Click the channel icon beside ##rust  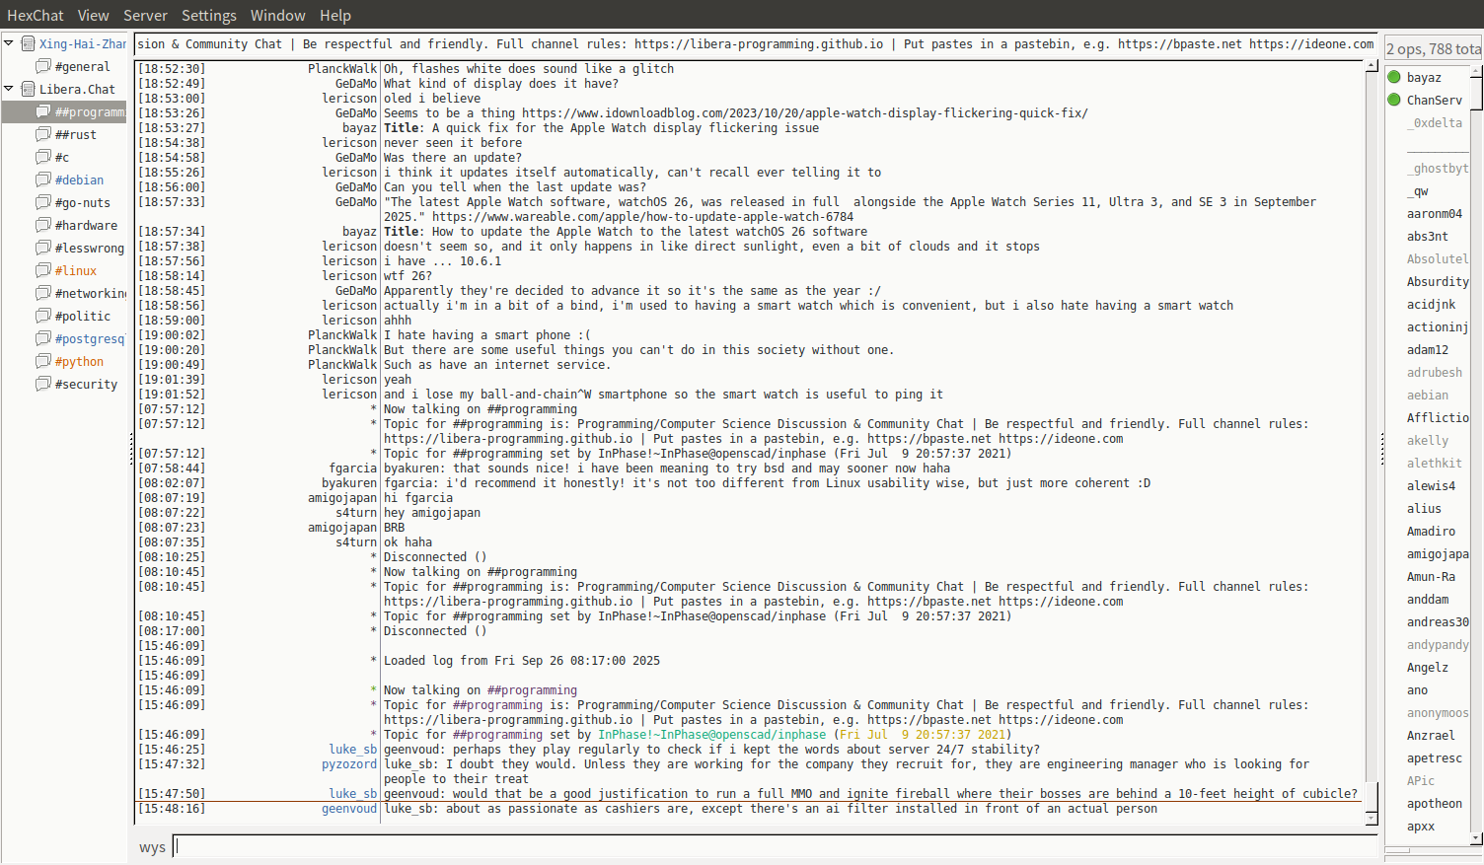[x=43, y=134]
